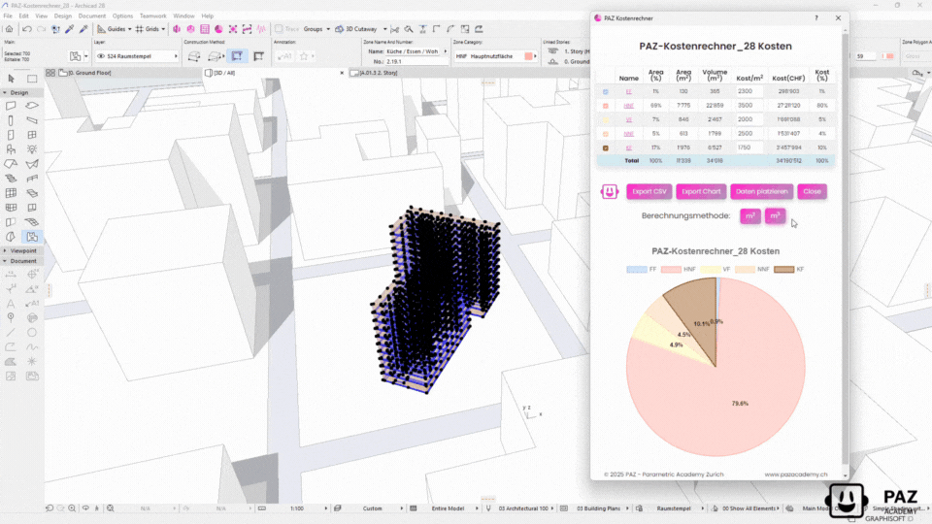The height and width of the screenshot is (524, 932).
Task: Switch to the 0. Ground Floor tab
Action: point(89,73)
